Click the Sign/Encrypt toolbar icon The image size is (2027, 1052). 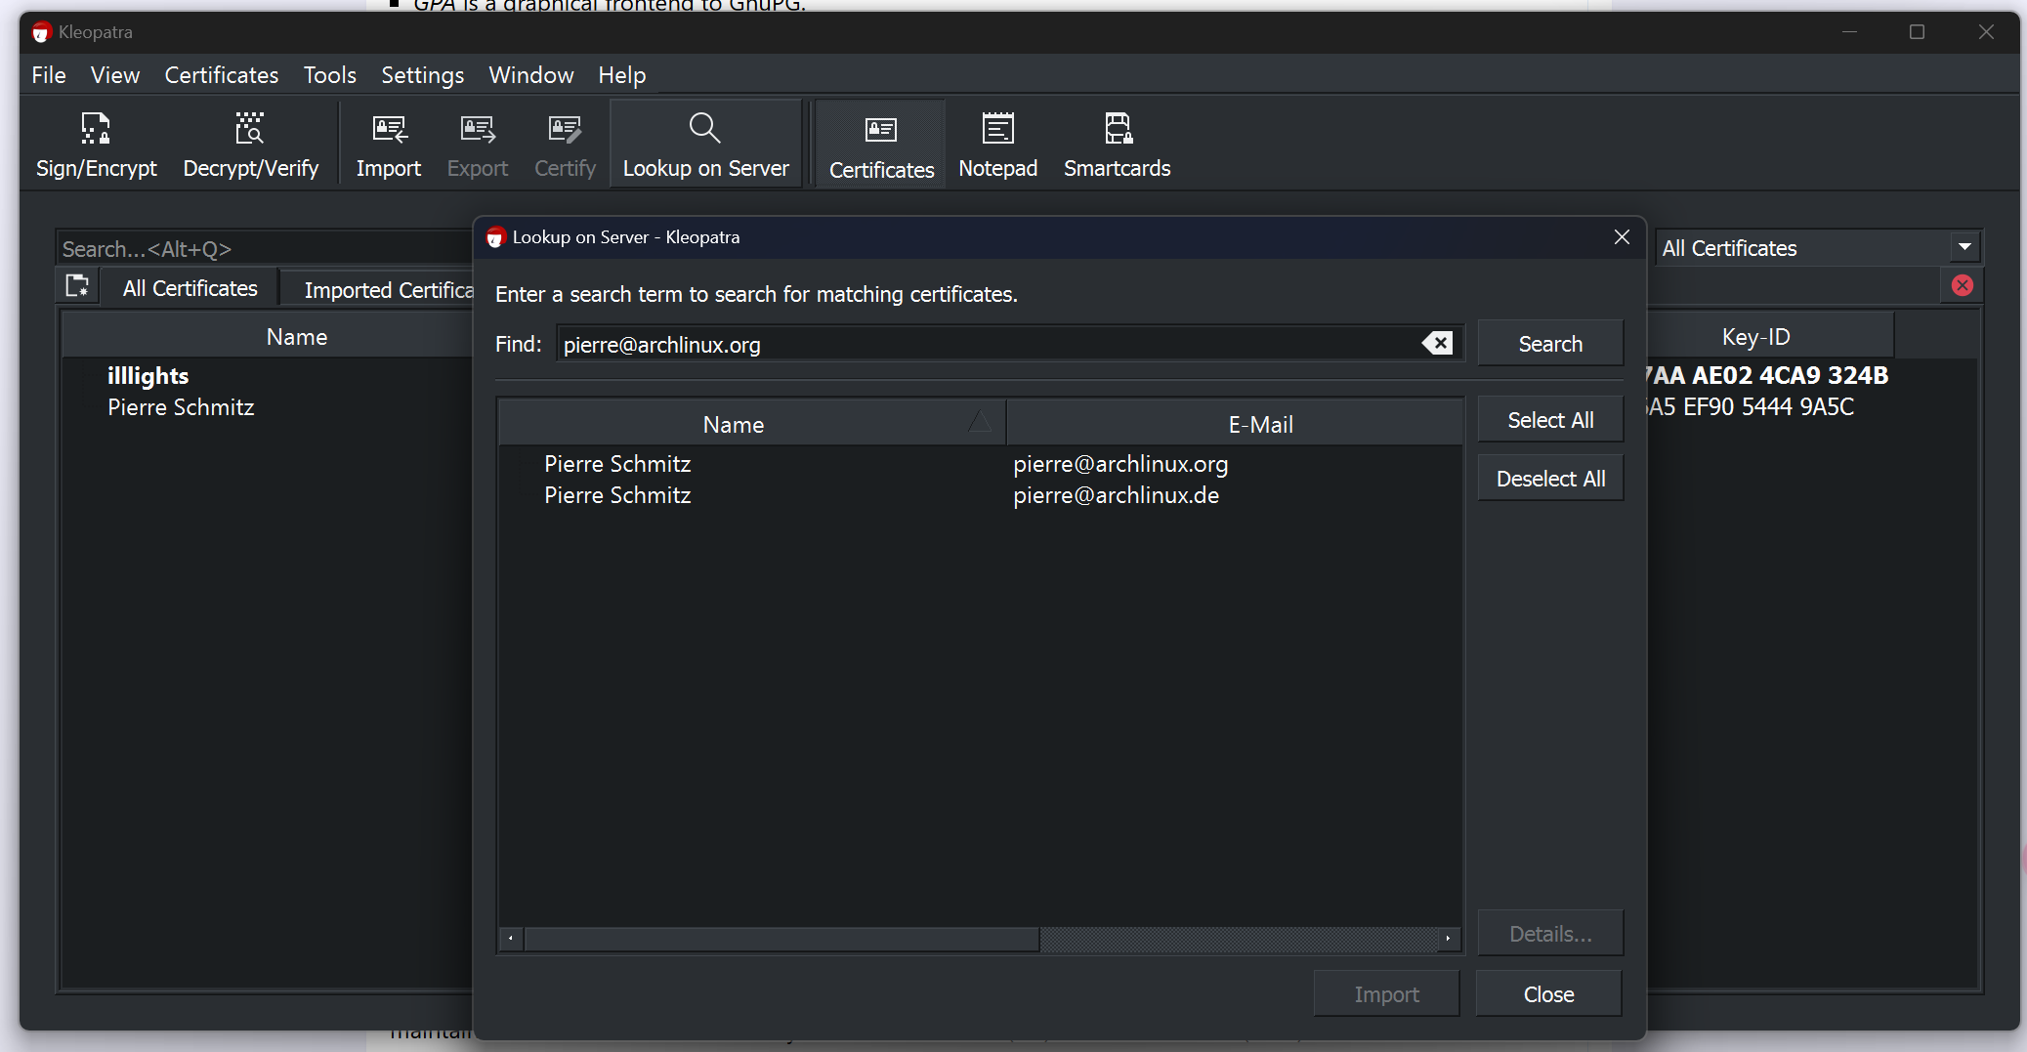(96, 129)
